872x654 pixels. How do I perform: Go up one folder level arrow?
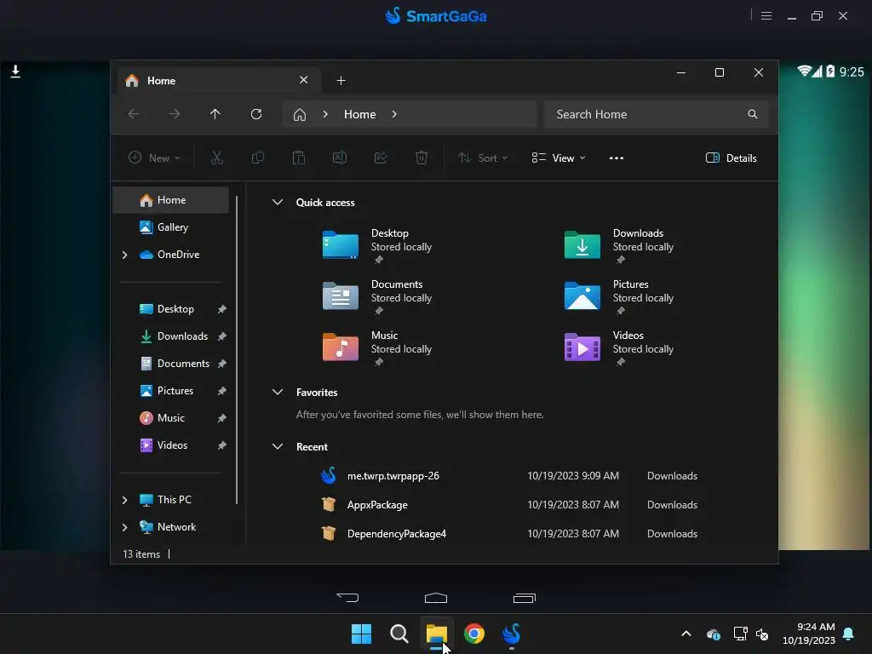click(x=215, y=114)
